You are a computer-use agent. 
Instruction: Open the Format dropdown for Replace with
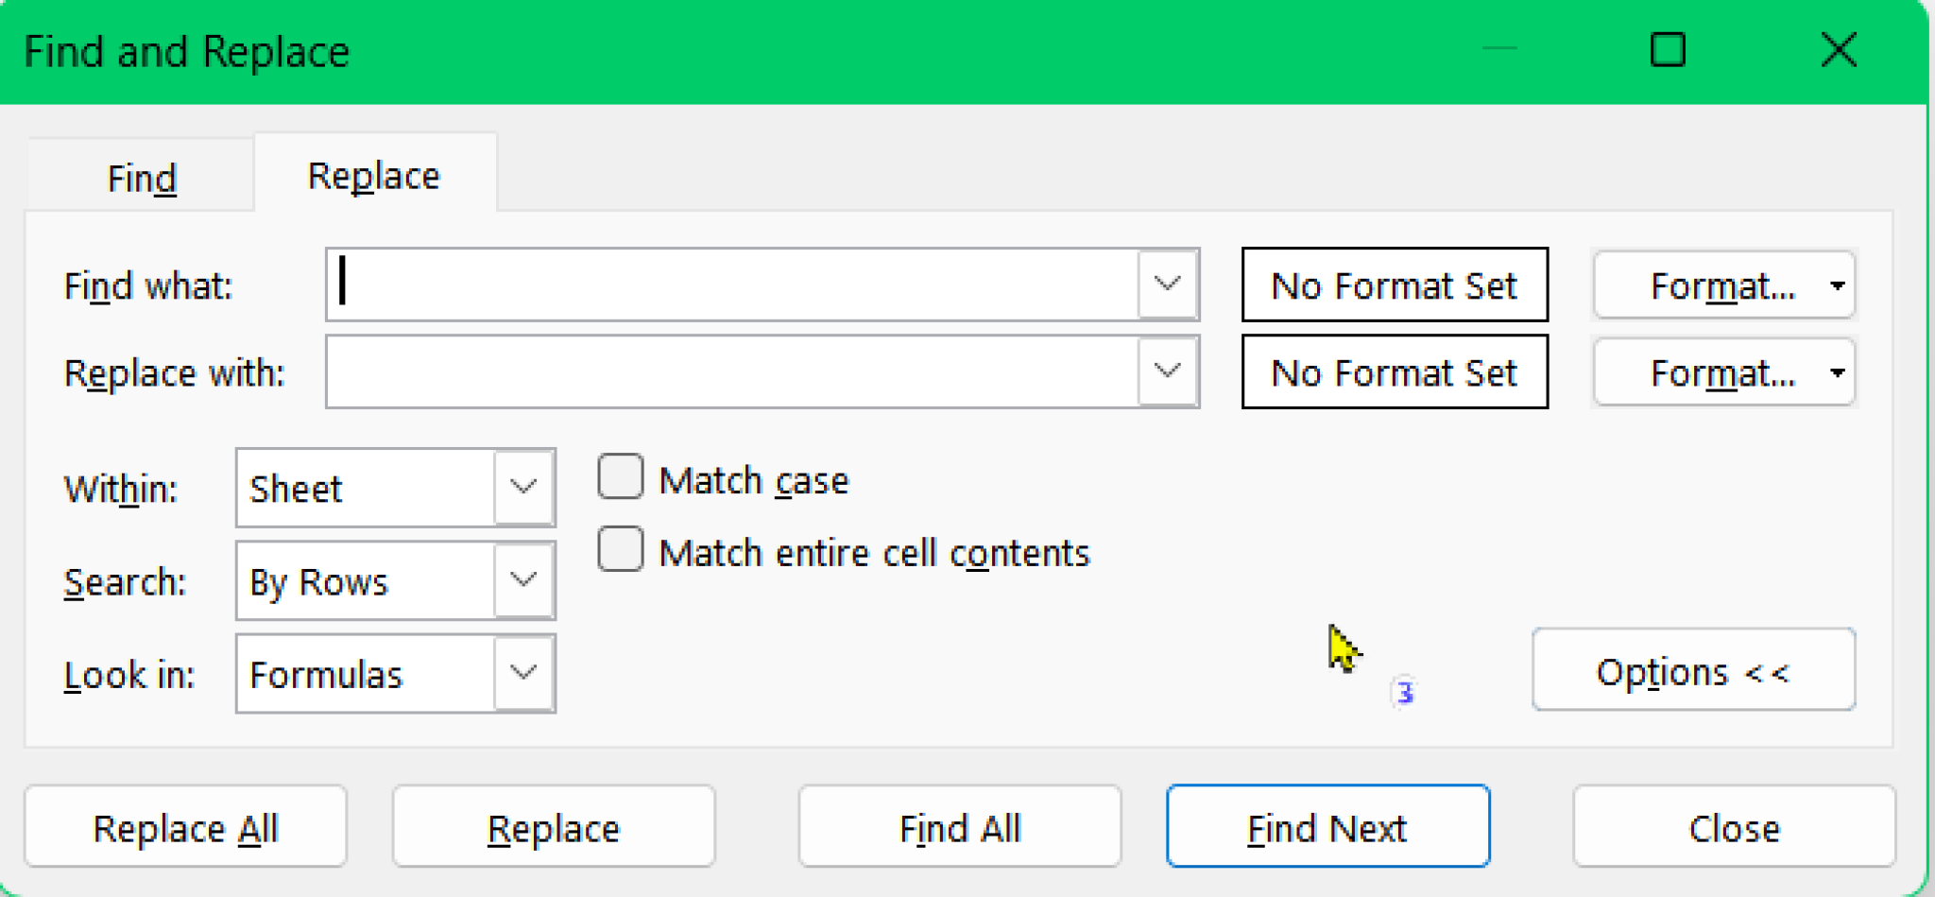click(1723, 371)
